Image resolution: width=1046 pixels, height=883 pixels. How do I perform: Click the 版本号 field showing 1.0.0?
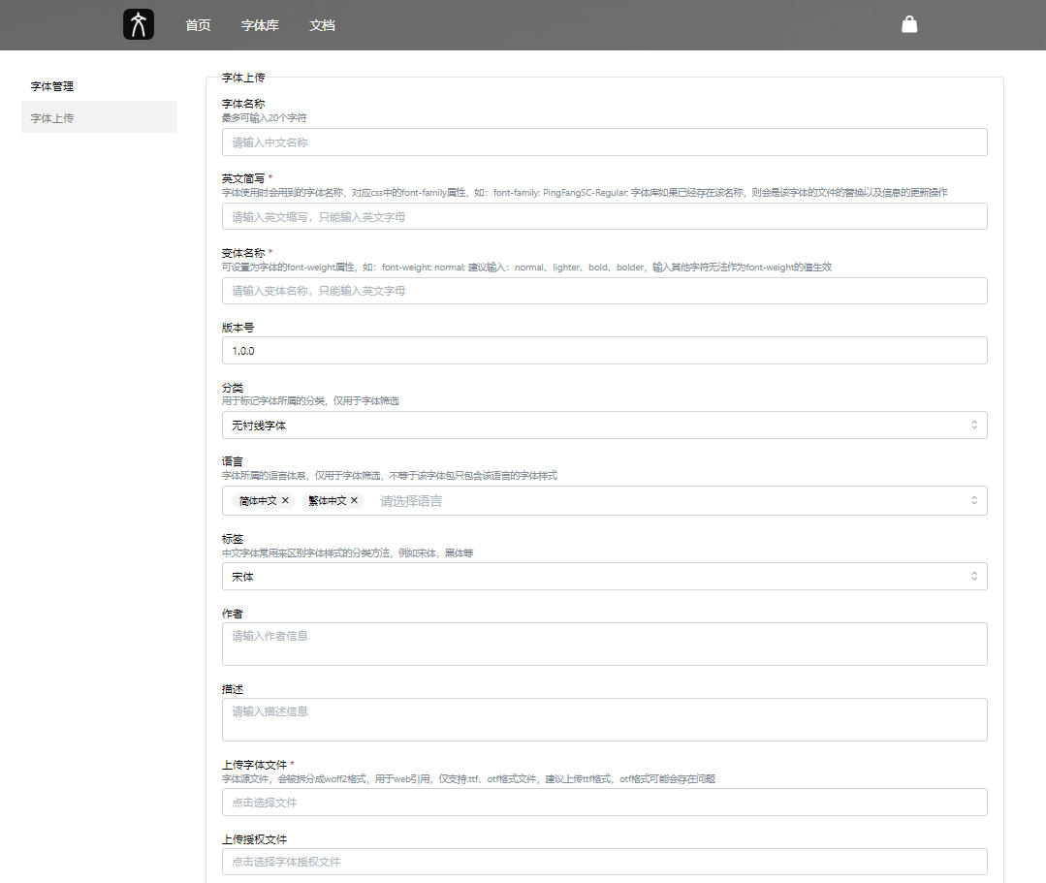click(604, 351)
